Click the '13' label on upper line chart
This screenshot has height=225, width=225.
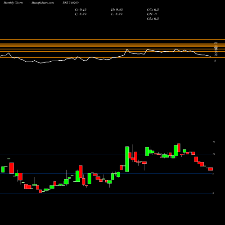point(216,55)
